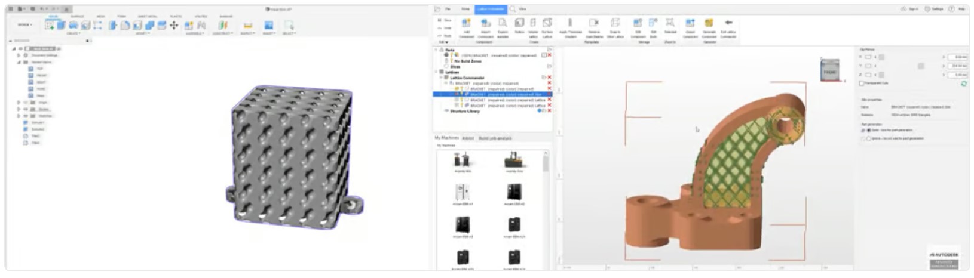Click the Add Component icon in Netfabb ribbon
Viewport: 974px width, 278px height.
[466, 24]
